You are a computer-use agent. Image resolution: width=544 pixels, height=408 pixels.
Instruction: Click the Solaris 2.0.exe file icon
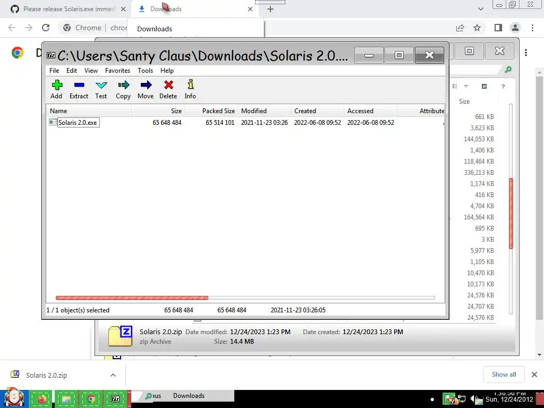[x=53, y=122]
